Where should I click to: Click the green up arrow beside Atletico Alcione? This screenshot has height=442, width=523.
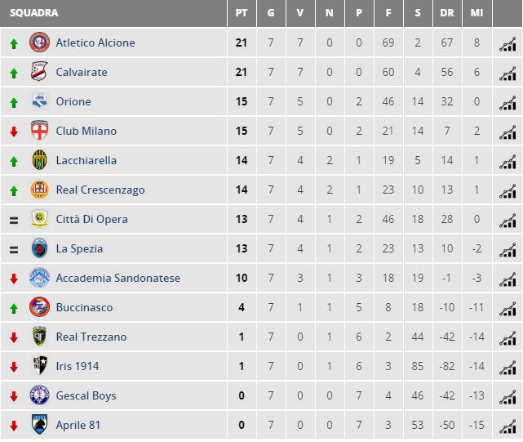pyautogui.click(x=14, y=44)
